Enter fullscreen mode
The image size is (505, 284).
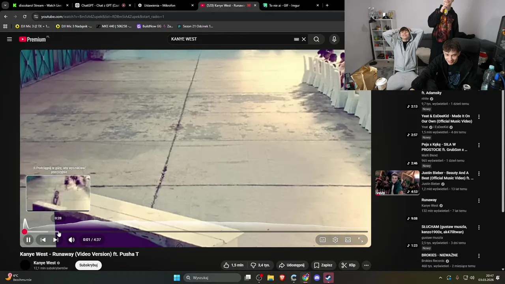pyautogui.click(x=361, y=239)
